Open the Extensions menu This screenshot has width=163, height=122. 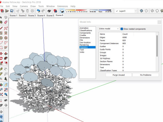[62, 6]
